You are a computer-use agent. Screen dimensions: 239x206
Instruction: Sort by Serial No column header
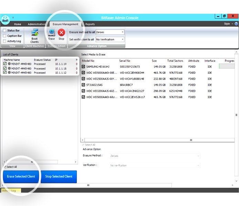point(125,61)
